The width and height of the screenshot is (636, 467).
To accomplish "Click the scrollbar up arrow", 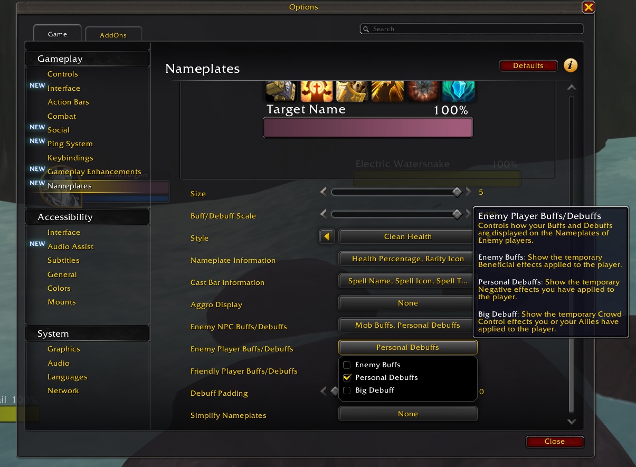I will tap(571, 88).
